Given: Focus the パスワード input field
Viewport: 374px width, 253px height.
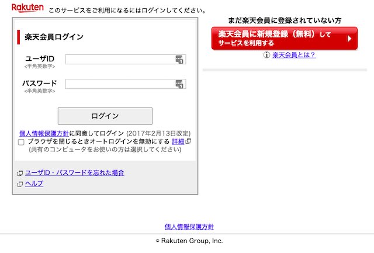Looking at the screenshot, I should [x=120, y=84].
